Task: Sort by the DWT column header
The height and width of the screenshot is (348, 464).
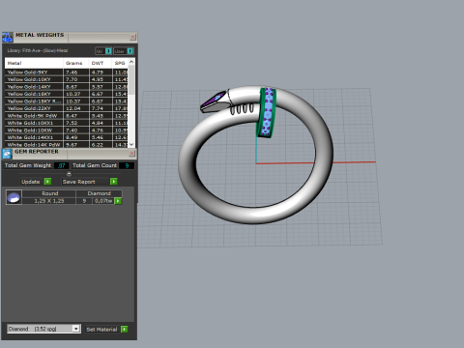Action: click(x=101, y=63)
